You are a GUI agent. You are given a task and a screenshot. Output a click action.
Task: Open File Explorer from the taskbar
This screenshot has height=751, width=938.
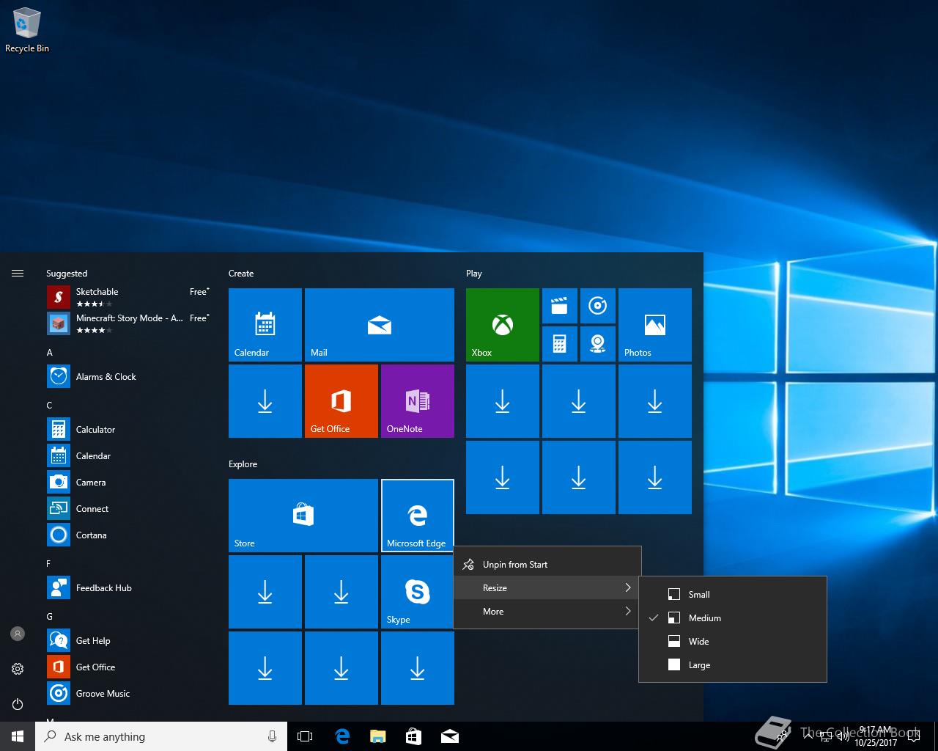pyautogui.click(x=377, y=736)
